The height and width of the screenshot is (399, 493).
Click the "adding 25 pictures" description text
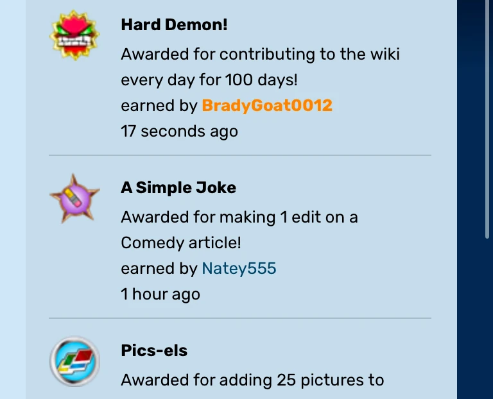252,380
